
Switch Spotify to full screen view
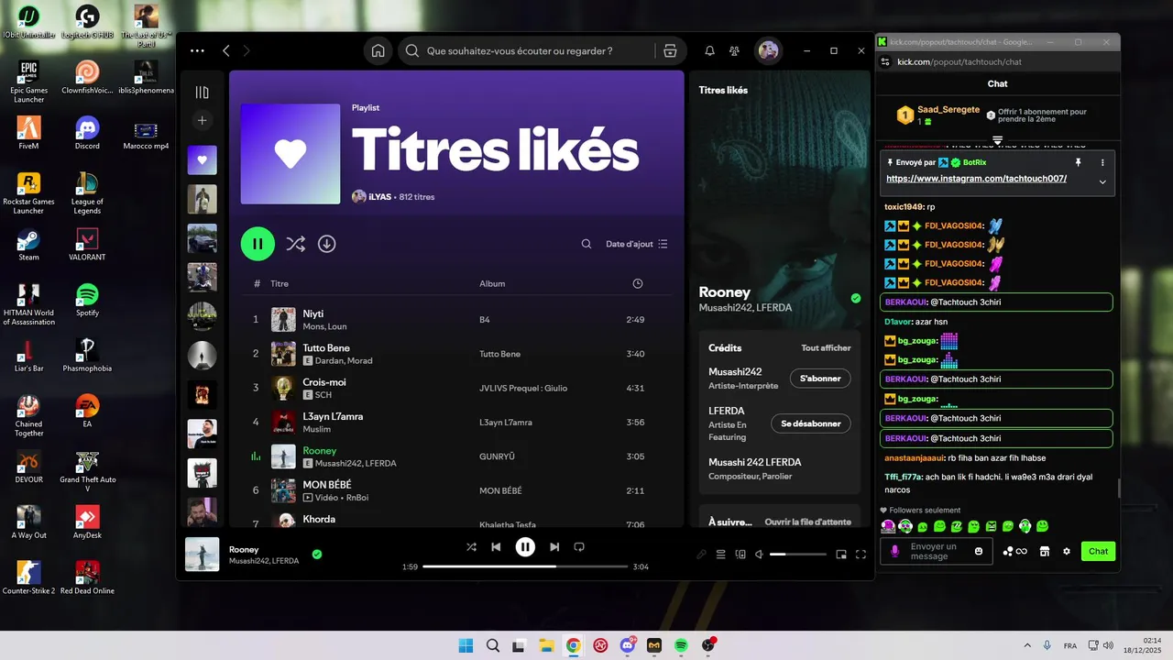[861, 555]
